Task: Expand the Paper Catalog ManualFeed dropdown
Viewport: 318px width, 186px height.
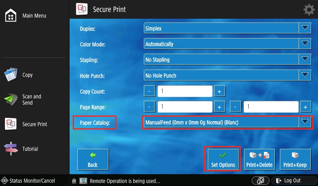Action: [305, 122]
